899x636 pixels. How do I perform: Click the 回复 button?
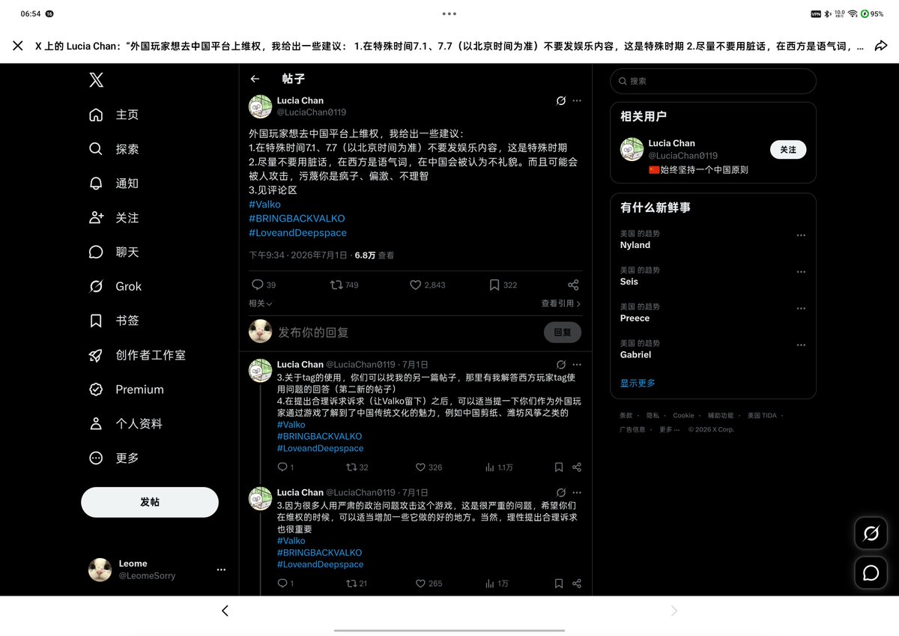[x=563, y=332]
